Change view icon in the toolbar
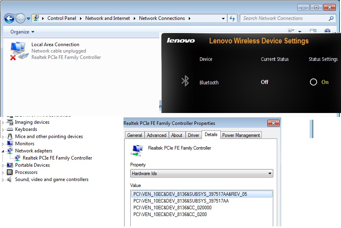 pos(291,31)
